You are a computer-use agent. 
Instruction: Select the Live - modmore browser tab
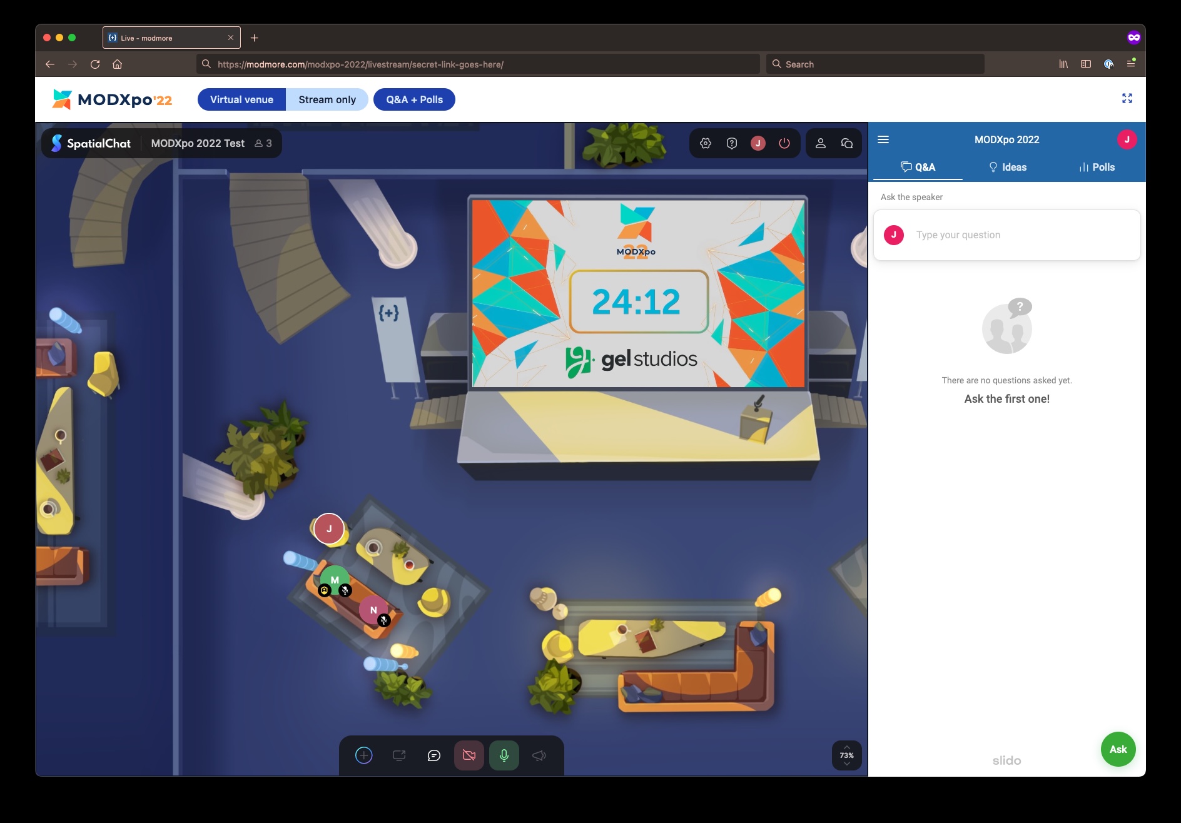(171, 38)
